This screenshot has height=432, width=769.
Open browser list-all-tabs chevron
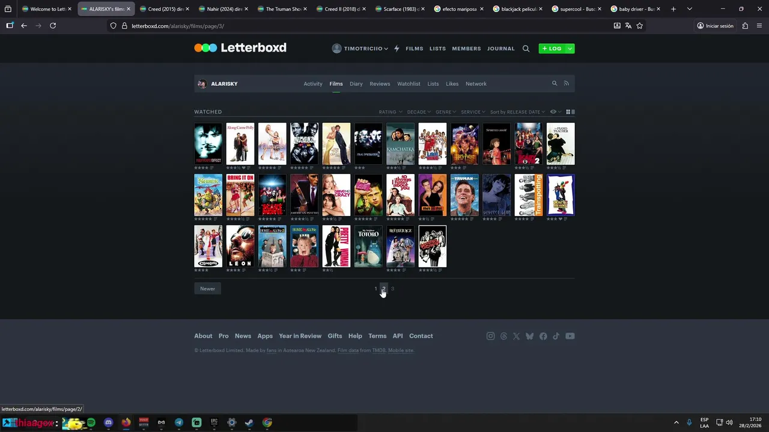(x=689, y=9)
